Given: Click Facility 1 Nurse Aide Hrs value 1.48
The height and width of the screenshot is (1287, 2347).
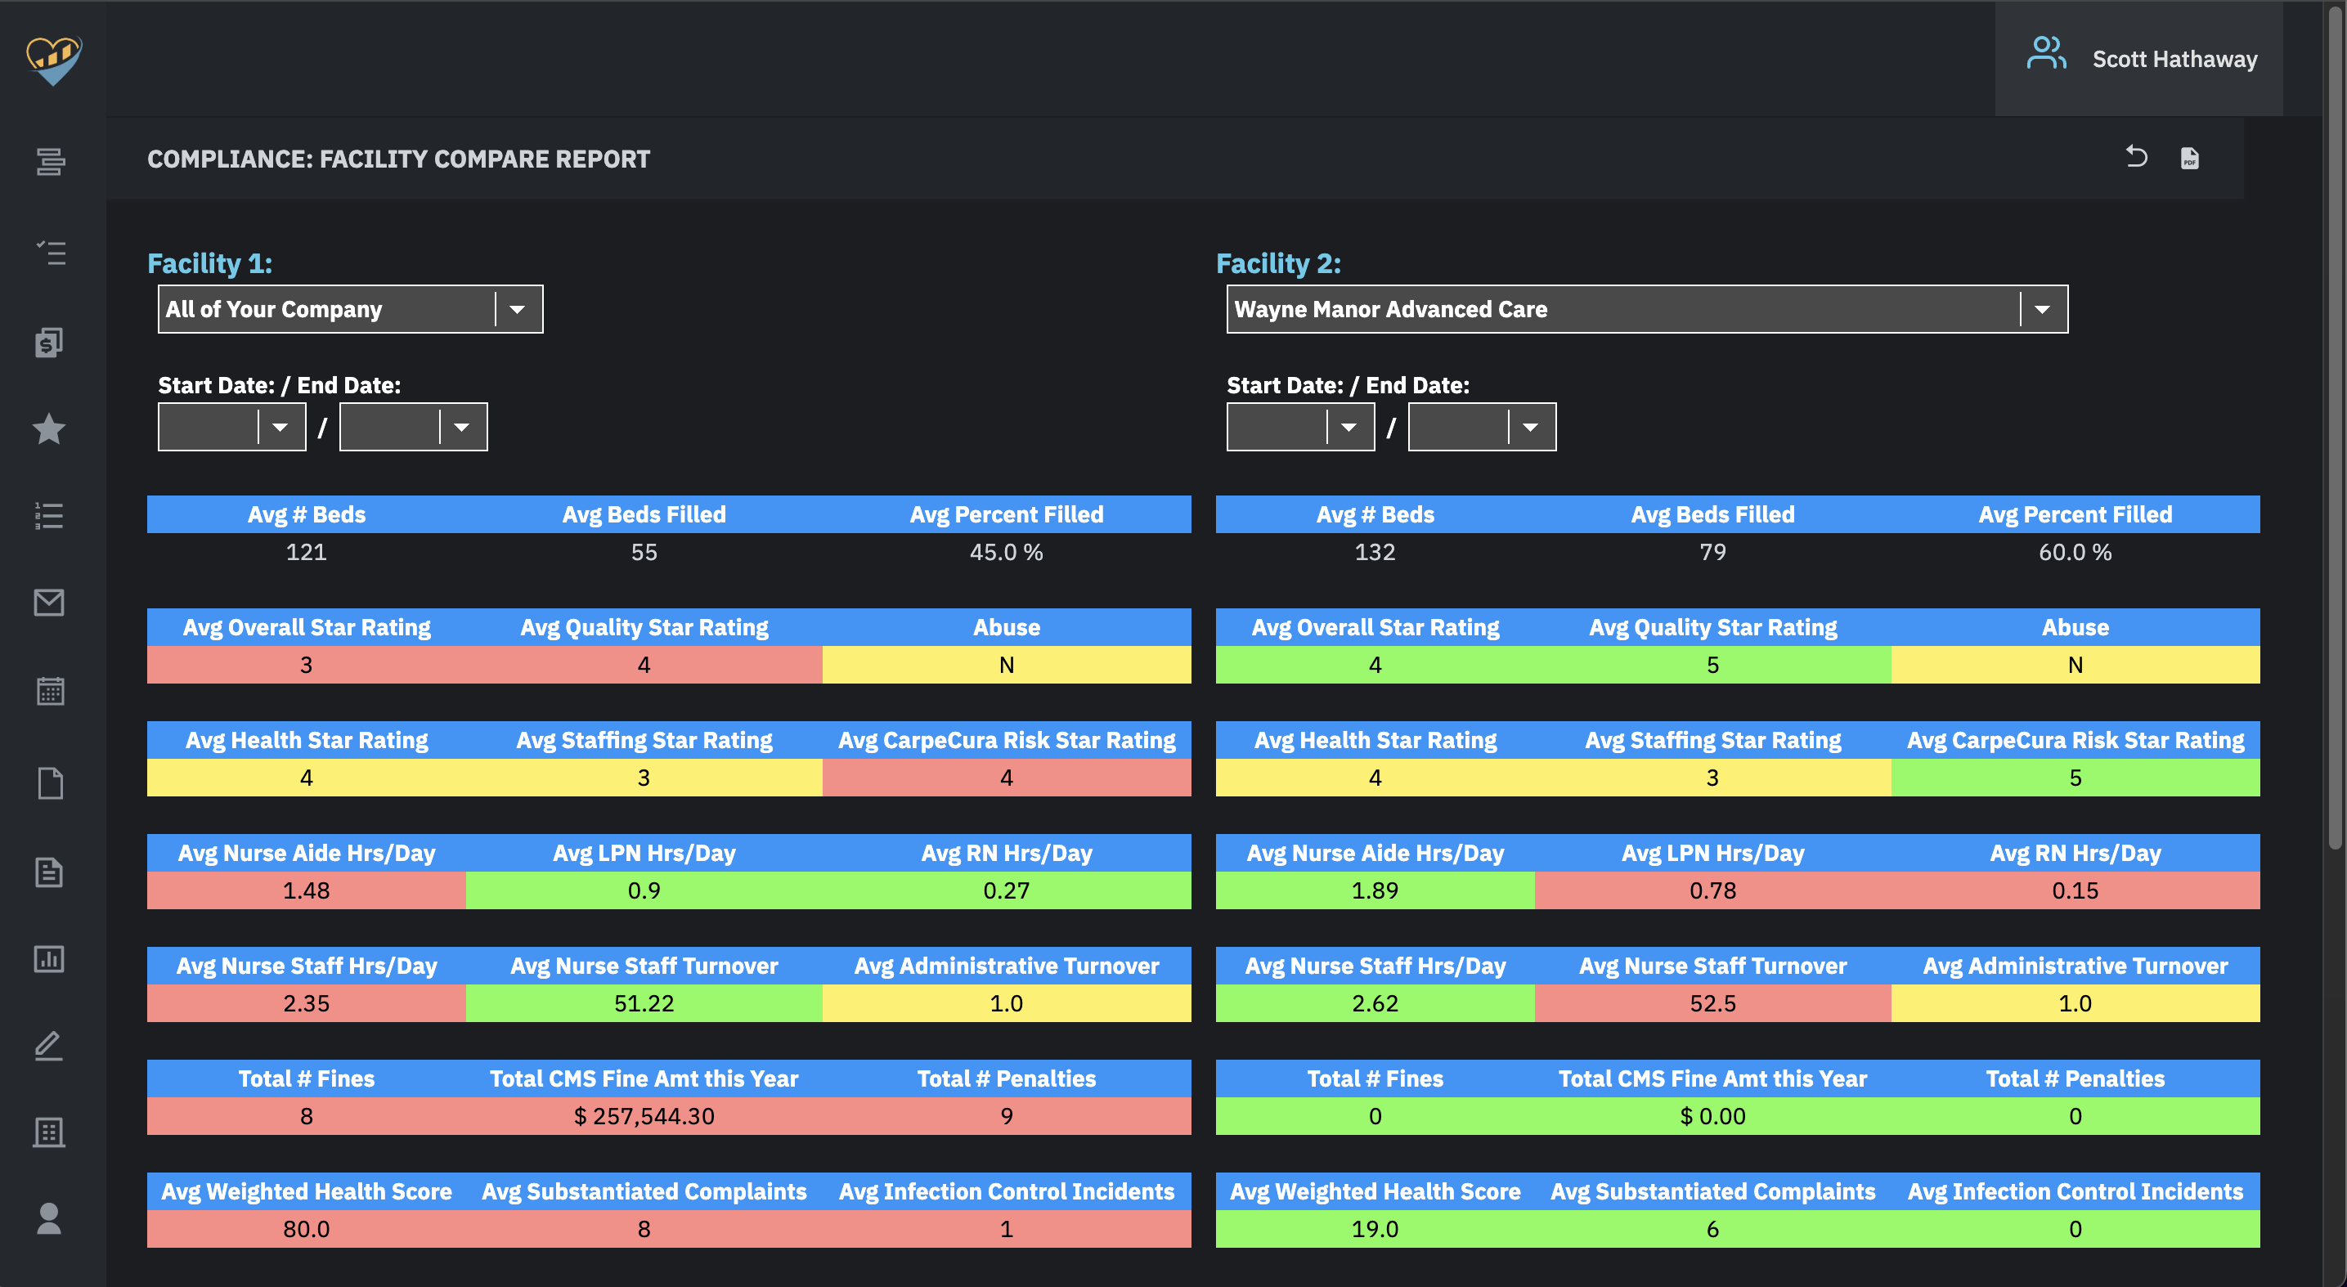Looking at the screenshot, I should coord(306,890).
